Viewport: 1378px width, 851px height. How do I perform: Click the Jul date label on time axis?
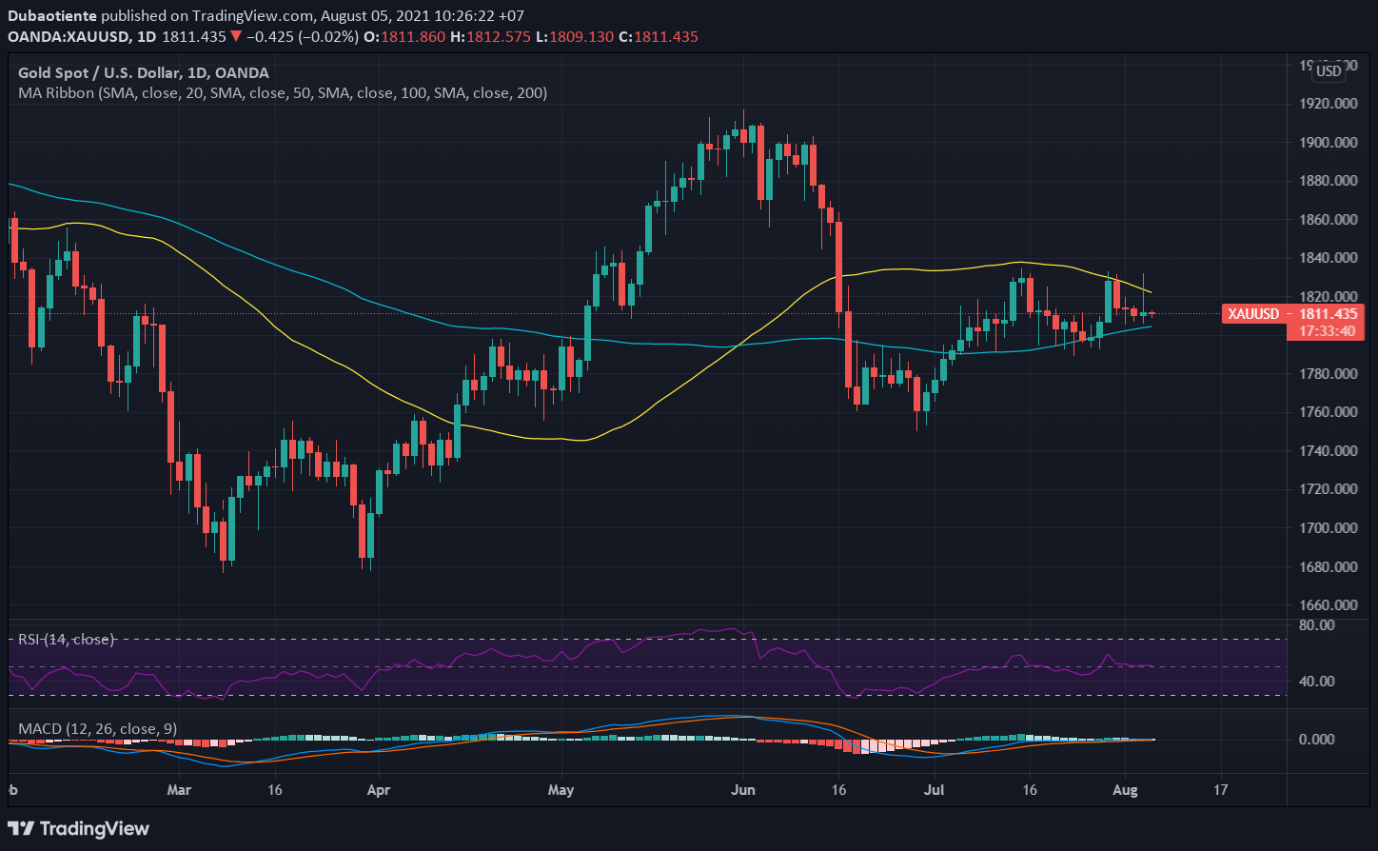[935, 790]
